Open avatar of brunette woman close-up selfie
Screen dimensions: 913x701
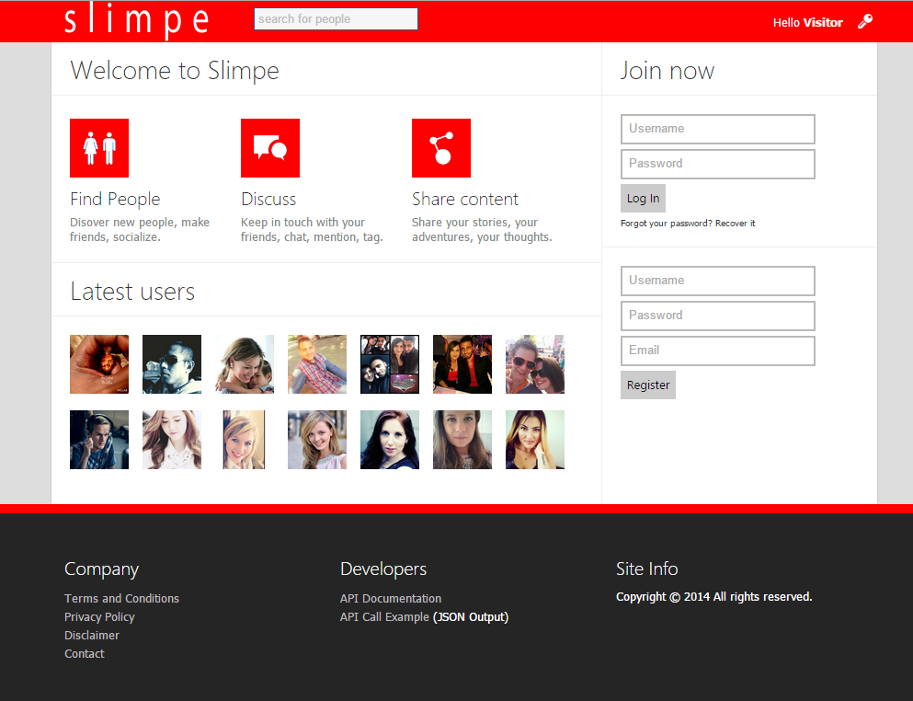(462, 440)
